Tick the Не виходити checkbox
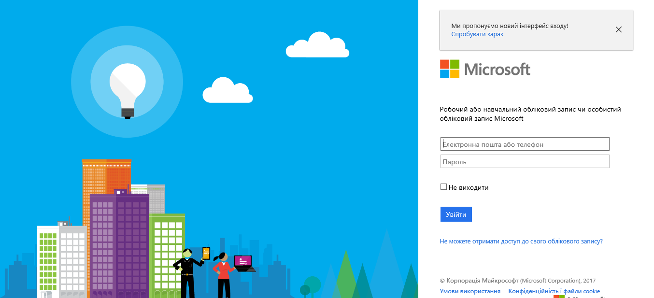 (443, 187)
